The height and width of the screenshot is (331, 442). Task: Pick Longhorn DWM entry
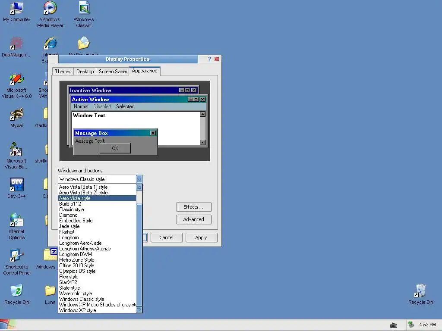coord(97,254)
